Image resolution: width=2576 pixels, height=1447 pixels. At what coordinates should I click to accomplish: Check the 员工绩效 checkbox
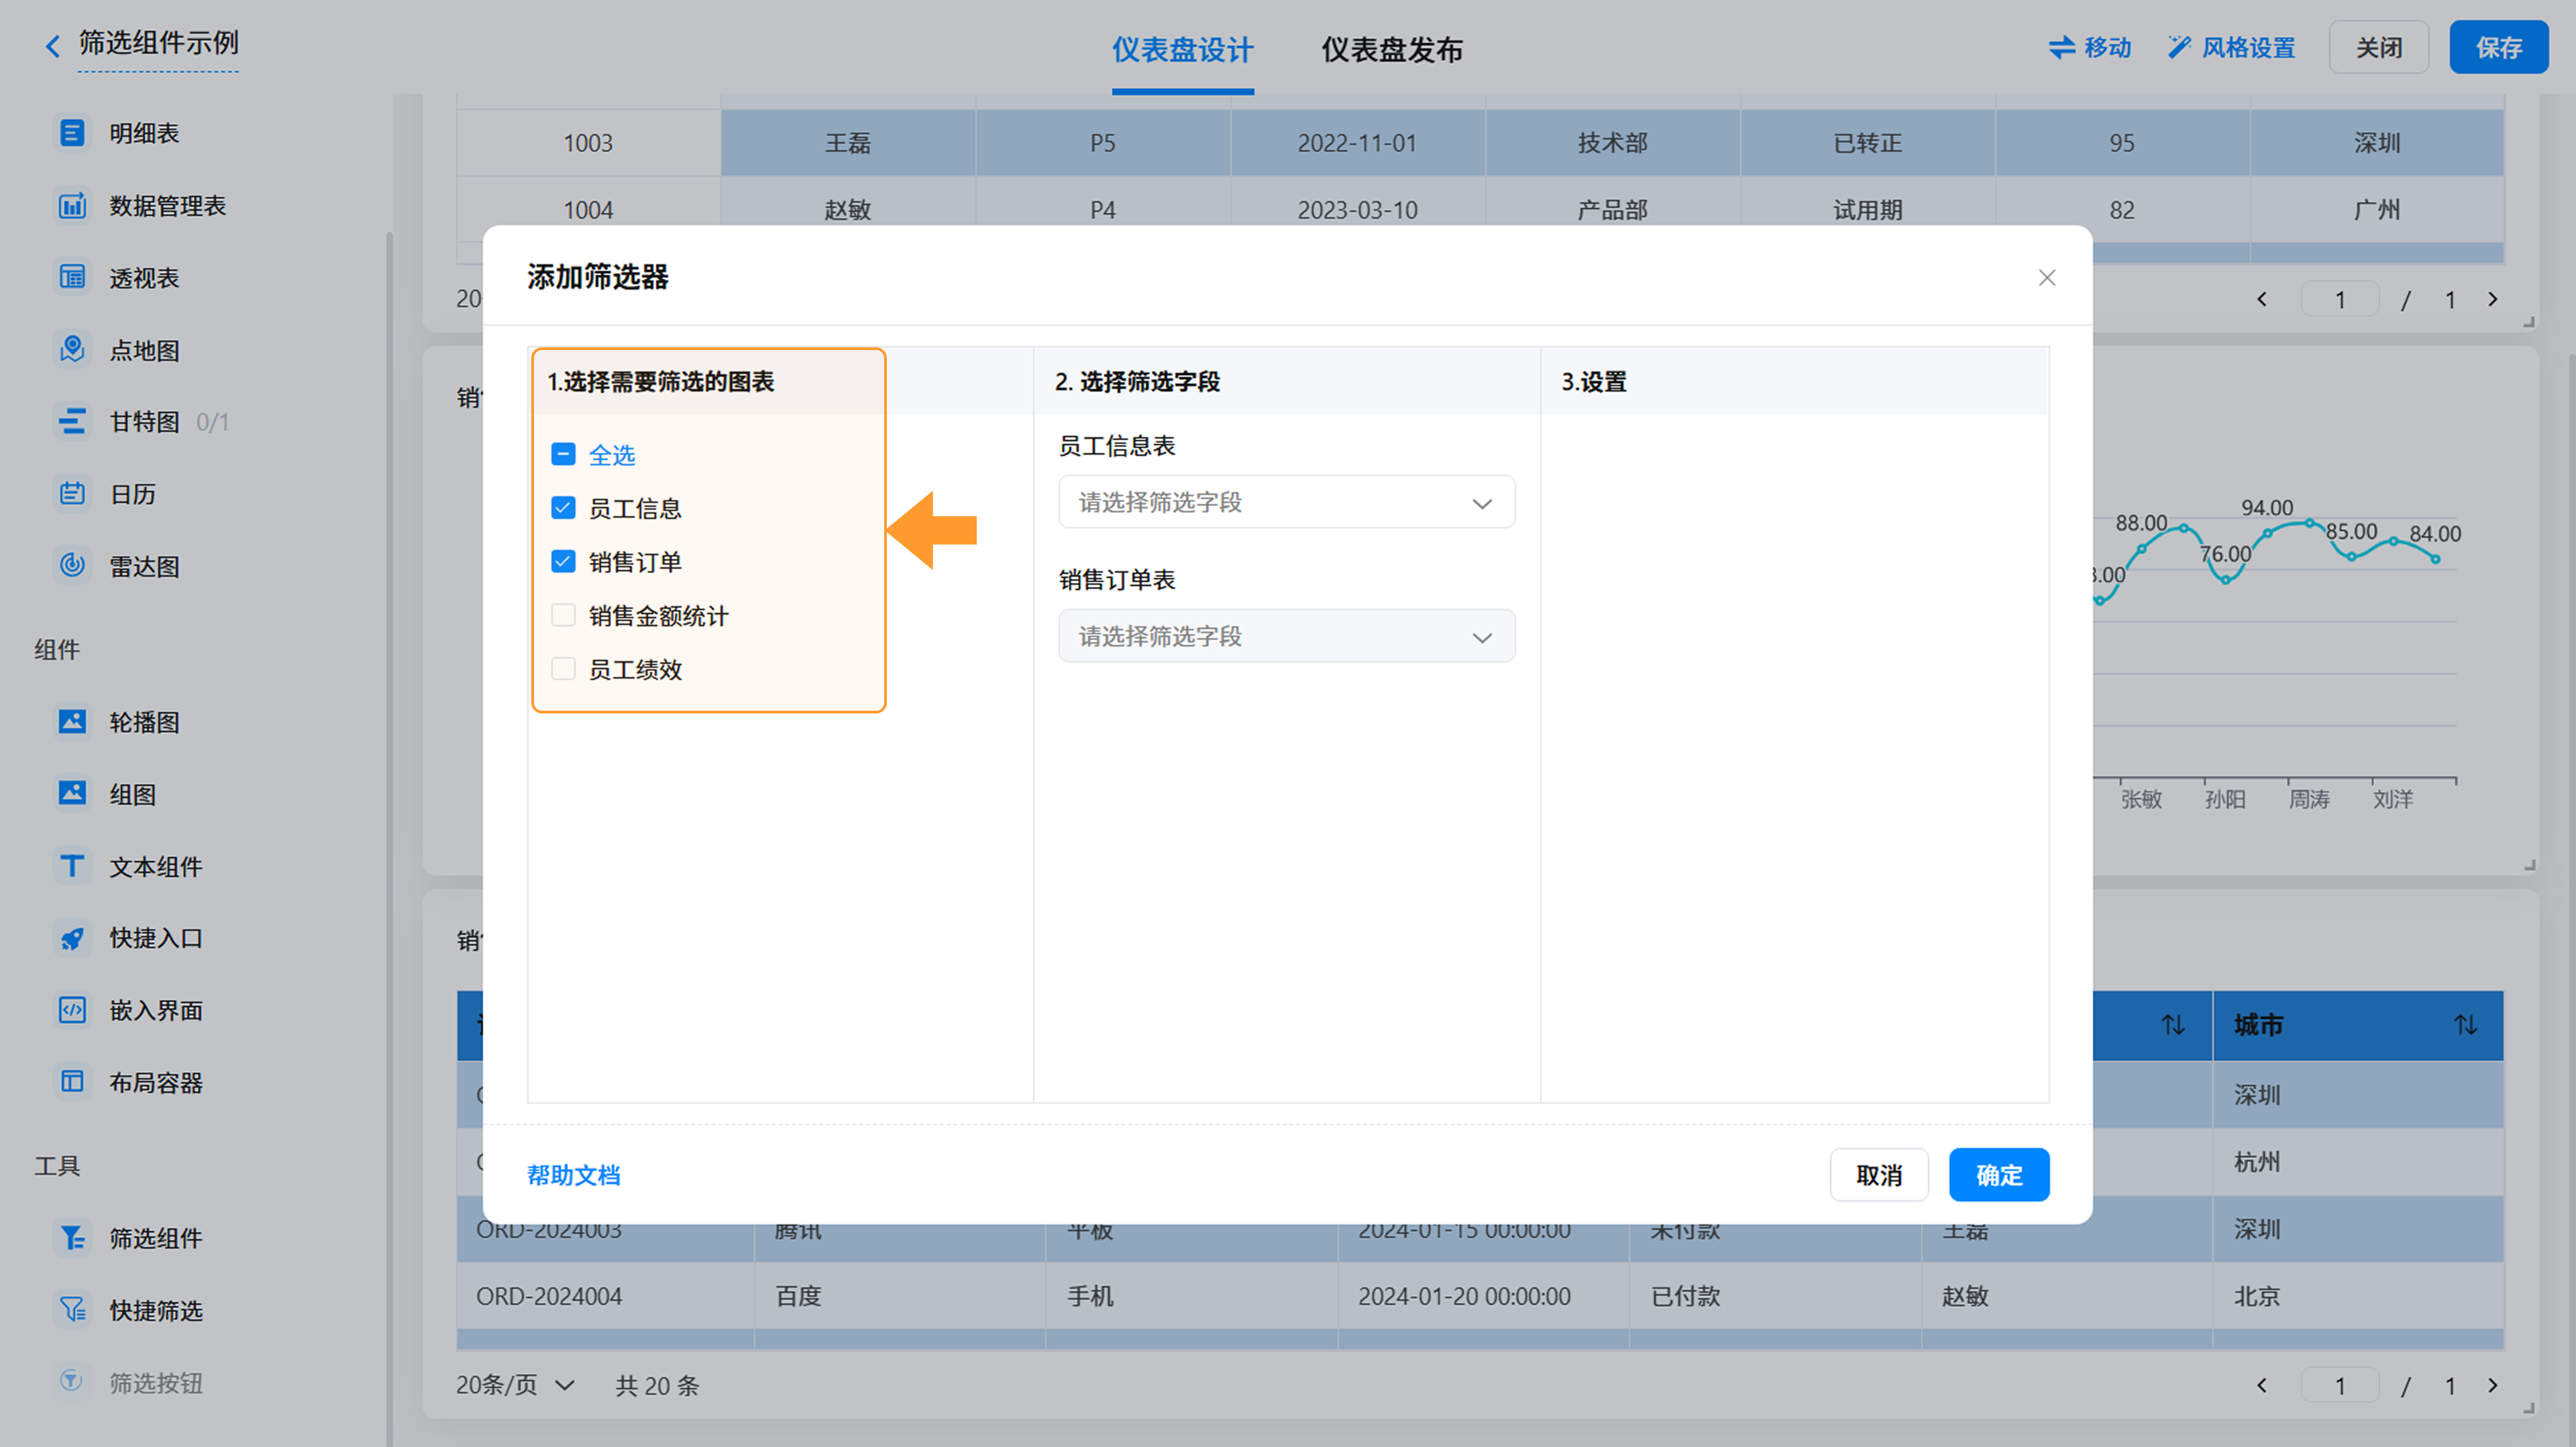pyautogui.click(x=563, y=669)
